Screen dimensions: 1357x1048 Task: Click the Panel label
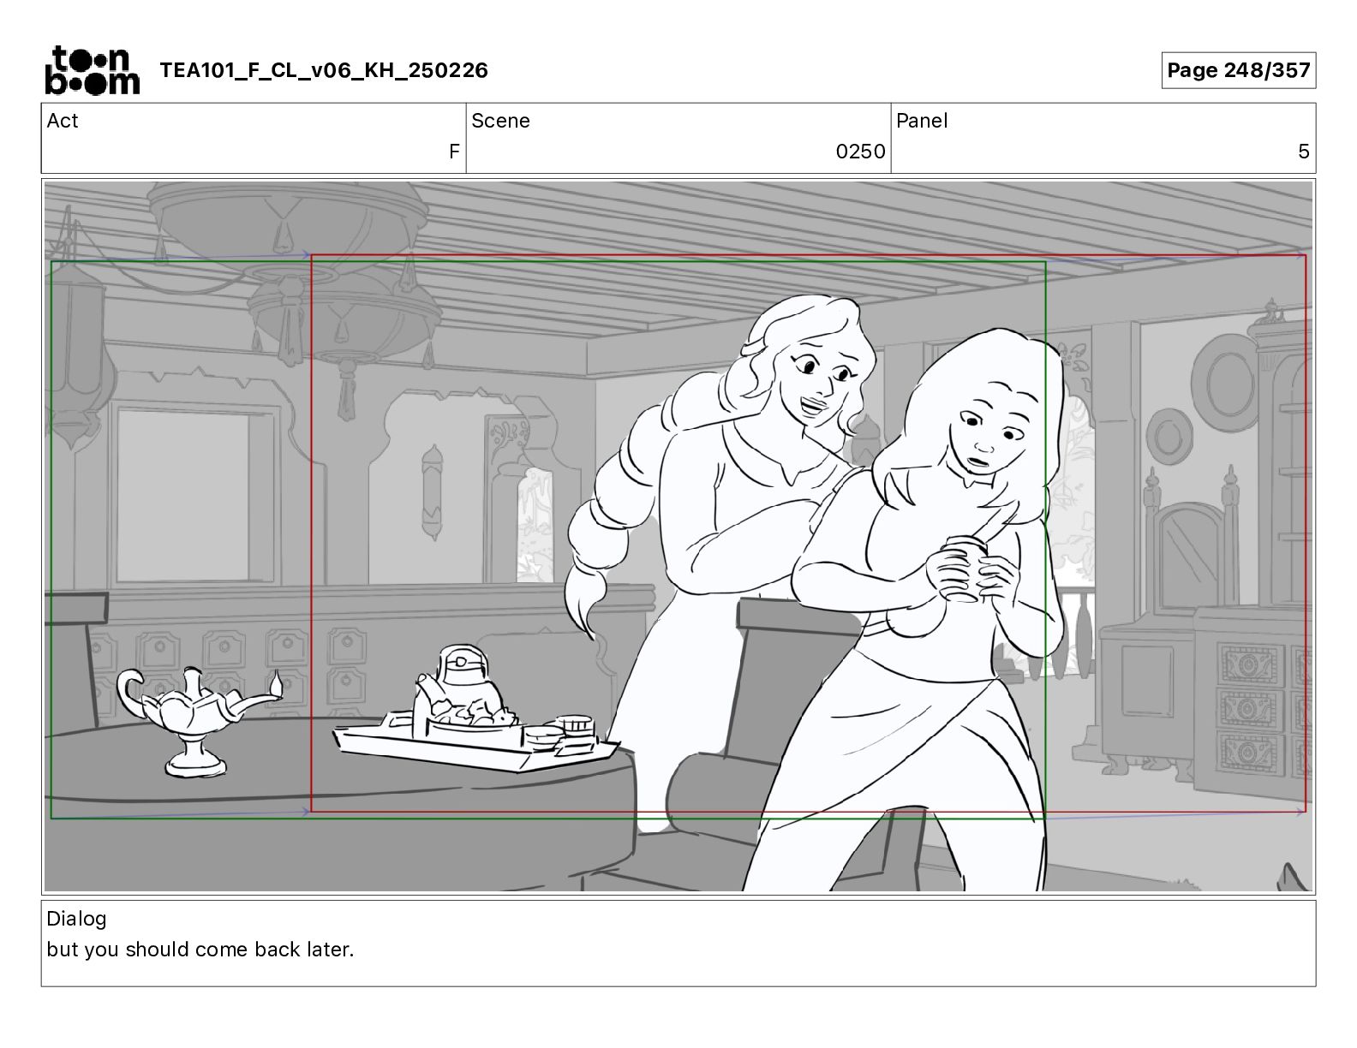pos(922,121)
